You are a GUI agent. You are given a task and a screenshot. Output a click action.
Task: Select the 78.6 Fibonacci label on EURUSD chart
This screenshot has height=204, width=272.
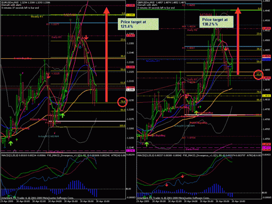click(x=123, y=101)
